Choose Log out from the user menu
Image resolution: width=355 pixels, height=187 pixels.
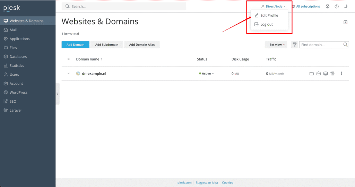pos(266,25)
